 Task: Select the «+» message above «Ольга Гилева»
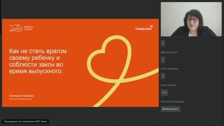(x=163, y=76)
